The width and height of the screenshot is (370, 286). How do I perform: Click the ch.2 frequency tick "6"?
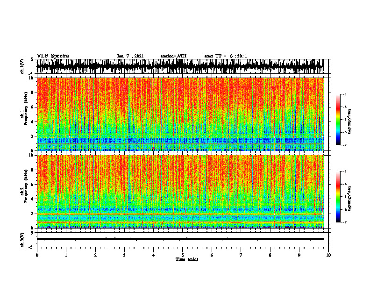click(x=32, y=185)
